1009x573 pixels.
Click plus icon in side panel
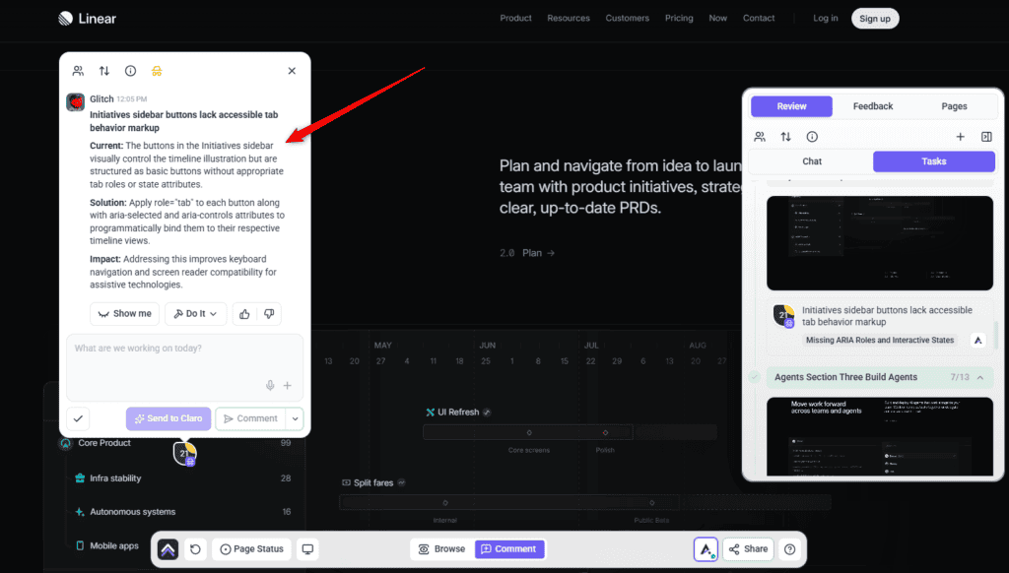point(960,137)
